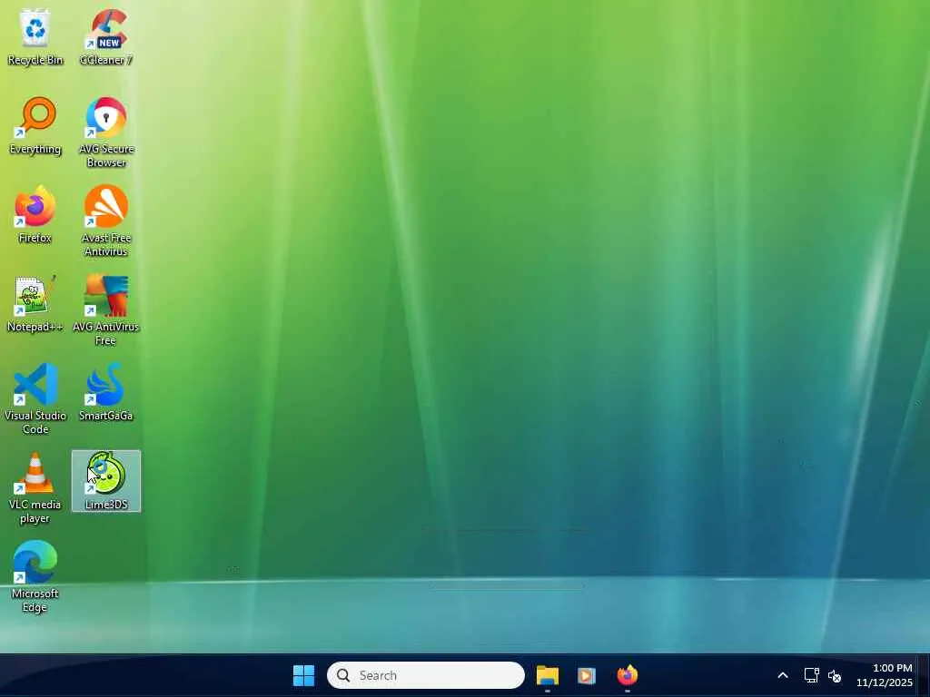The width and height of the screenshot is (930, 697).
Task: Click the taskbar Search box
Action: tap(426, 675)
